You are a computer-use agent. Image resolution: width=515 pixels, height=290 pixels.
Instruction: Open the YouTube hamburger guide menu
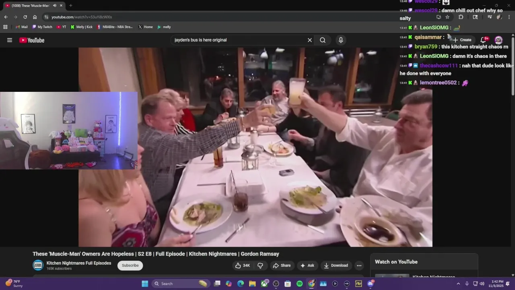click(x=10, y=40)
